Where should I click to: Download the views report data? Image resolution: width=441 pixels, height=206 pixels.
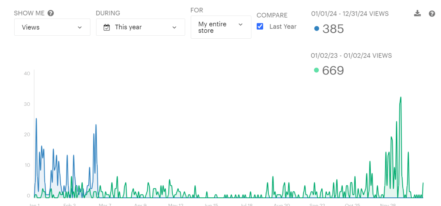[417, 14]
